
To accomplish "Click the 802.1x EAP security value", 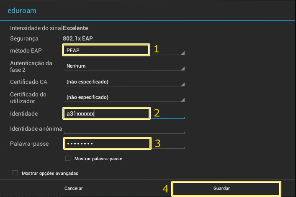I will click(78, 38).
